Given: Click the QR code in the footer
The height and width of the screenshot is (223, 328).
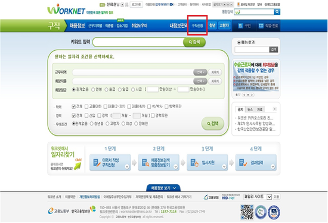Looking at the screenshot, I should 247,212.
